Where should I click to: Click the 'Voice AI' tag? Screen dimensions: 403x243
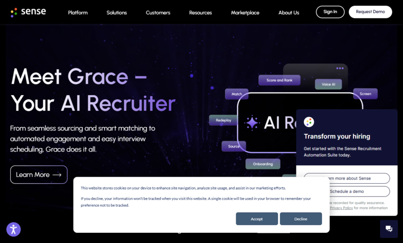pos(329,84)
